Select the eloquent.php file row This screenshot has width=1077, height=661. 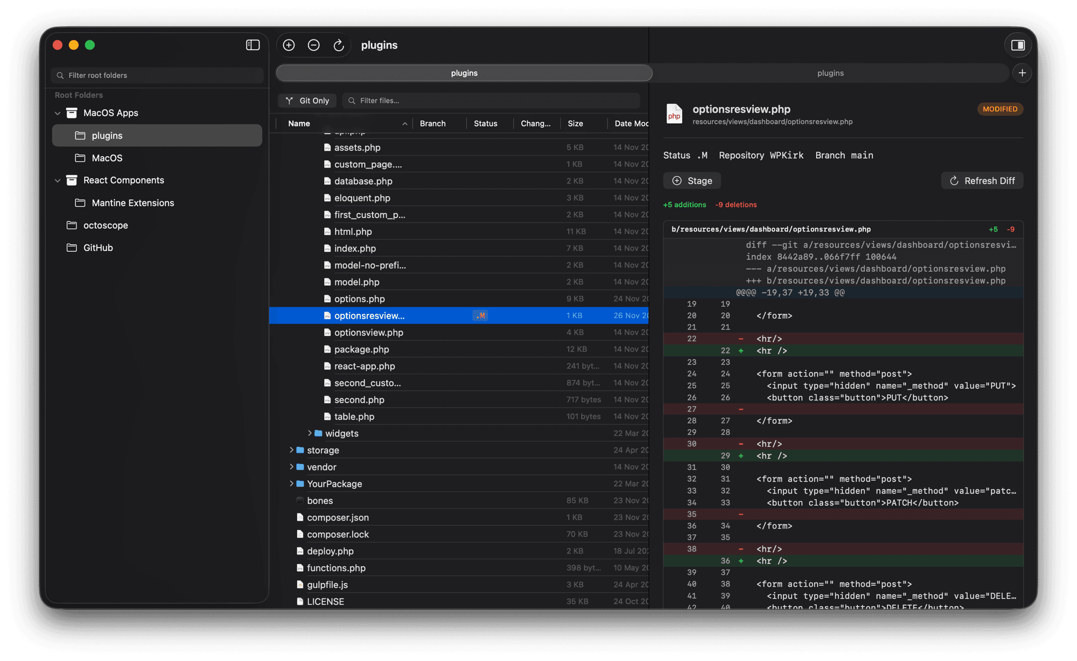click(x=459, y=198)
